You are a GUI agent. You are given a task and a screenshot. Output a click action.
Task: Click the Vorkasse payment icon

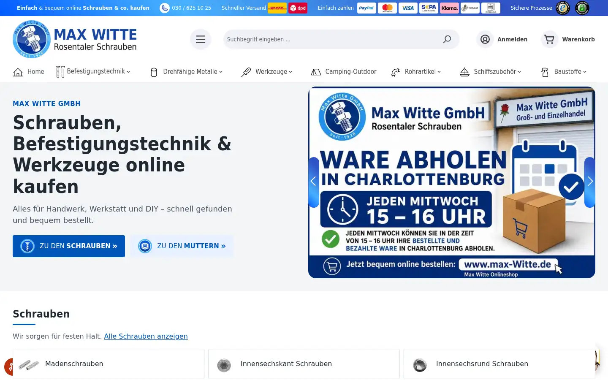(470, 8)
